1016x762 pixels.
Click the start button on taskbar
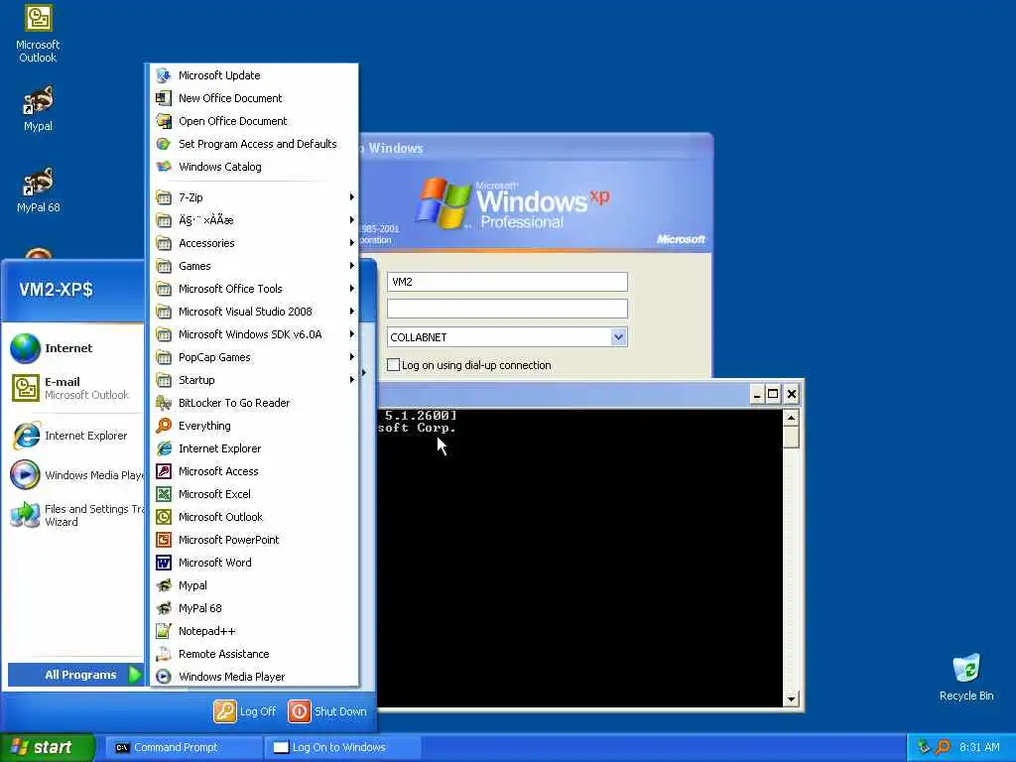(47, 747)
